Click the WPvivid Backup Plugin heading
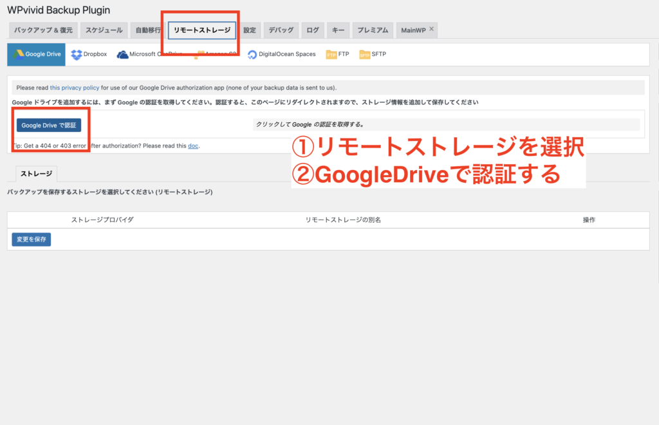The width and height of the screenshot is (659, 425). coord(59,10)
